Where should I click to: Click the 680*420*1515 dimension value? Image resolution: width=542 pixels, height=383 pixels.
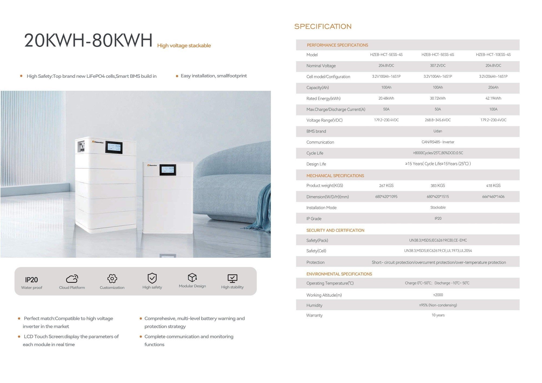point(438,197)
